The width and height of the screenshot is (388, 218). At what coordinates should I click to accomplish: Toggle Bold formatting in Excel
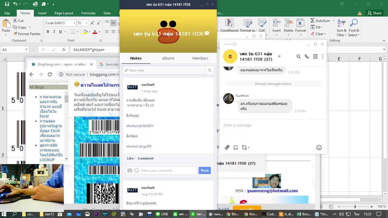coord(48,31)
